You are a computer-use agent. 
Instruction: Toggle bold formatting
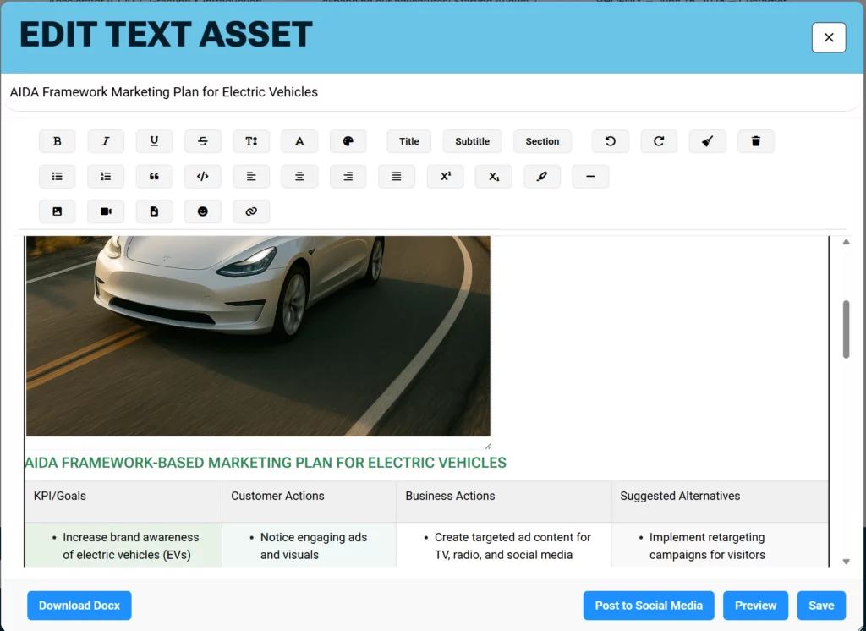[x=57, y=141]
